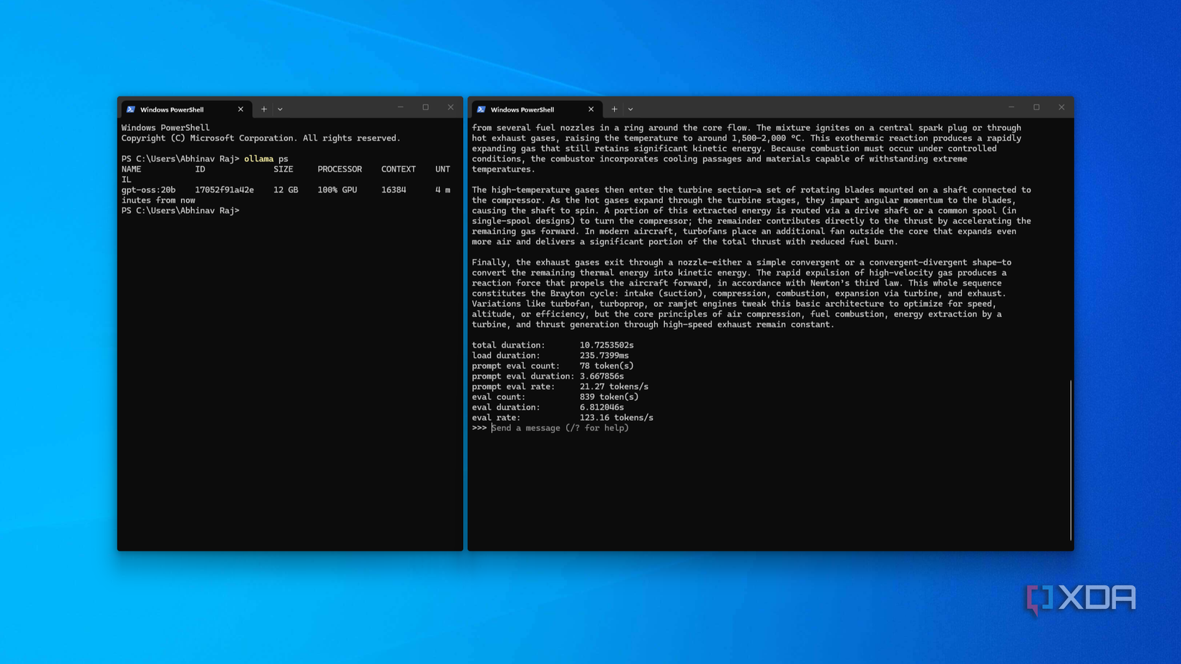The image size is (1181, 664).
Task: Click the eval count '839 token(s)'
Action: point(609,397)
